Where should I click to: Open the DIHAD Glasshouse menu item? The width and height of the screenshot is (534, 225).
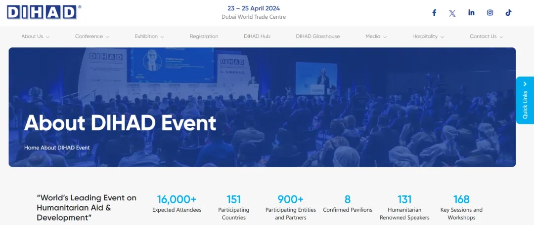318,37
